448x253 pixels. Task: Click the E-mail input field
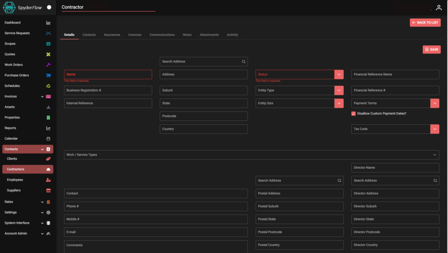pyautogui.click(x=156, y=232)
